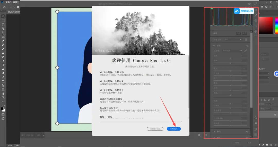Select the Dodge tool
Screen dimensions: 278x147
(3, 73)
